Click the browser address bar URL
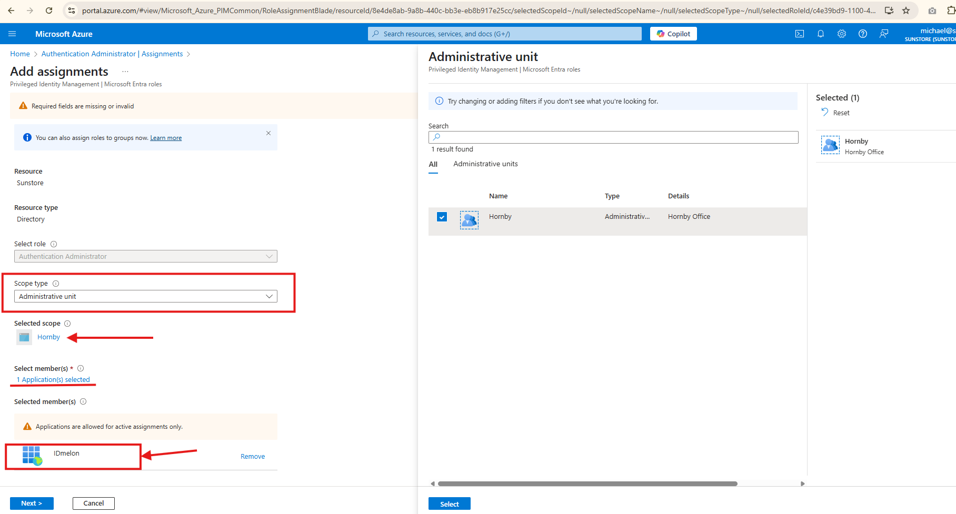956x514 pixels. point(479,11)
